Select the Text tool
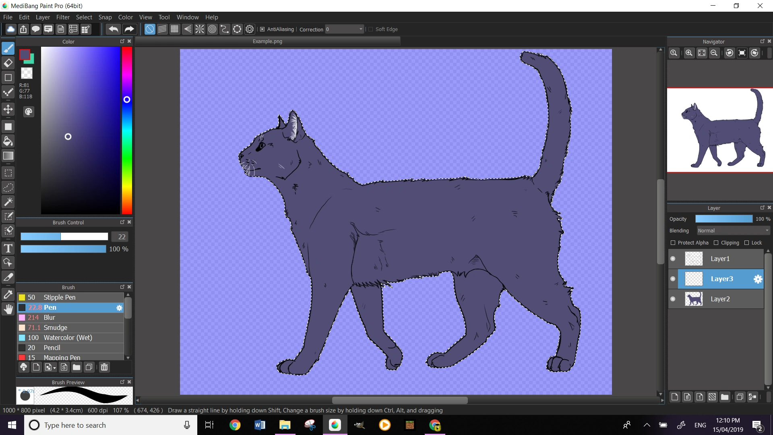The width and height of the screenshot is (773, 435). point(8,248)
